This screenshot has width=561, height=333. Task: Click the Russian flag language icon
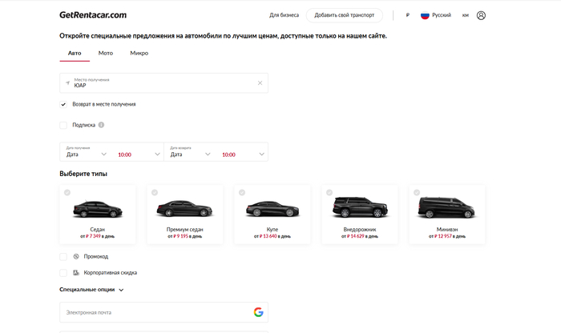[426, 15]
